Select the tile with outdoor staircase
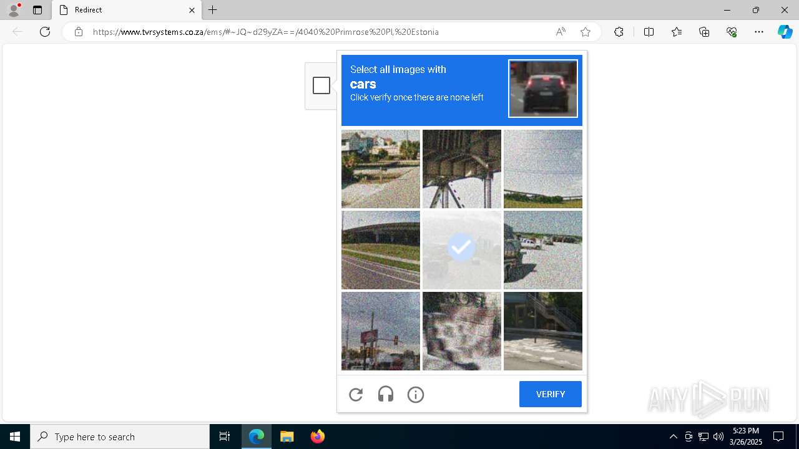 click(x=543, y=331)
